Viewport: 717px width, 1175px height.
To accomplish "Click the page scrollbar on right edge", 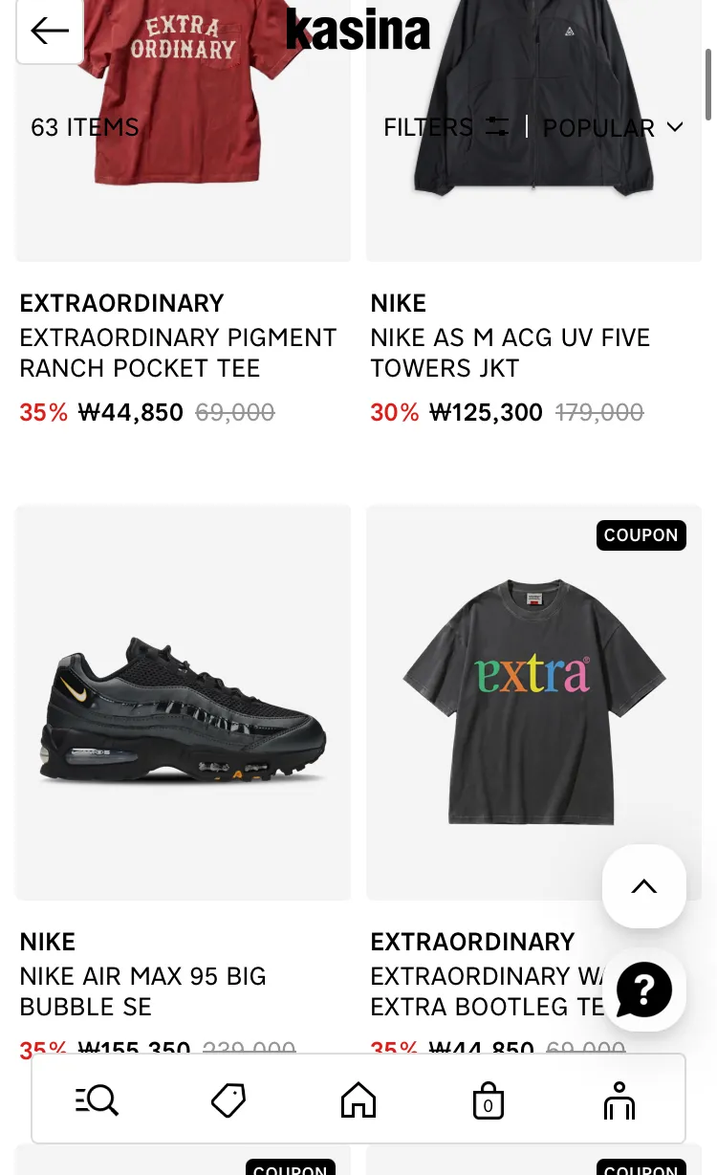I will click(x=708, y=84).
